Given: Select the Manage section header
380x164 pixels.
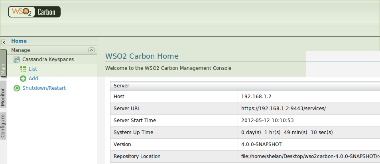Looking at the screenshot, I should (52, 50).
